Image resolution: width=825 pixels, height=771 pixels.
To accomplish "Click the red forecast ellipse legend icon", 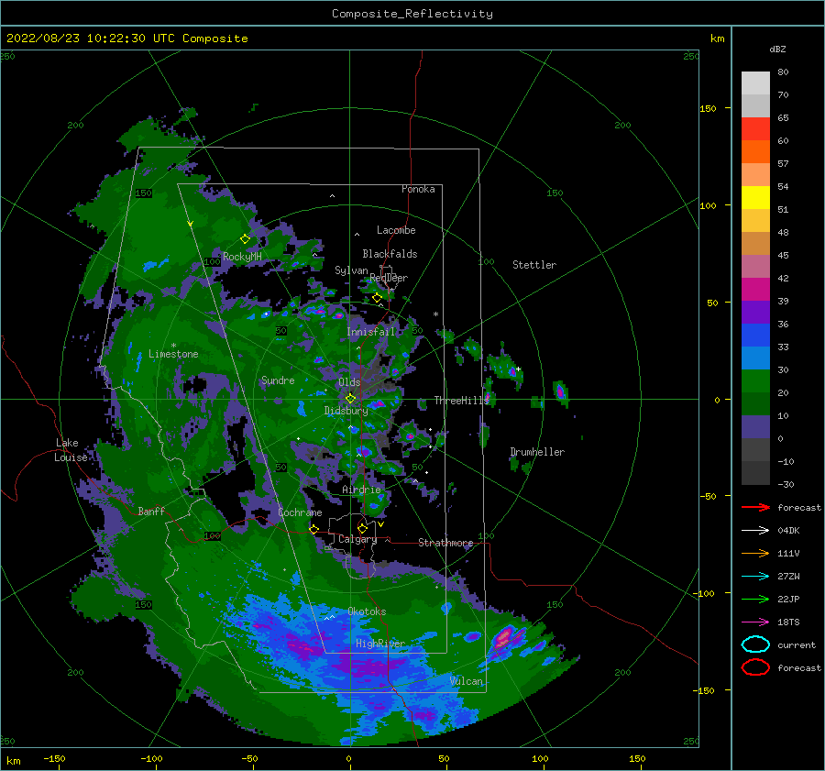I will pyautogui.click(x=755, y=667).
